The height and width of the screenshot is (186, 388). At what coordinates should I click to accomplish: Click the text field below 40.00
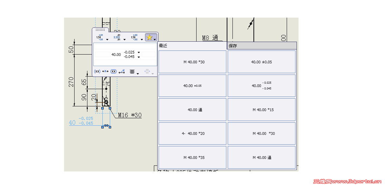click(x=125, y=62)
